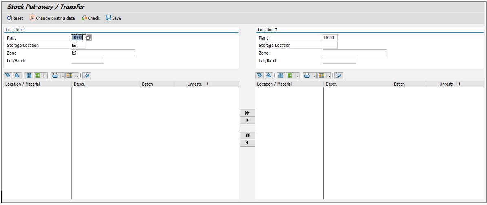
Task: Expand all nodes in Location 1 tree toolbar
Action: pos(8,75)
